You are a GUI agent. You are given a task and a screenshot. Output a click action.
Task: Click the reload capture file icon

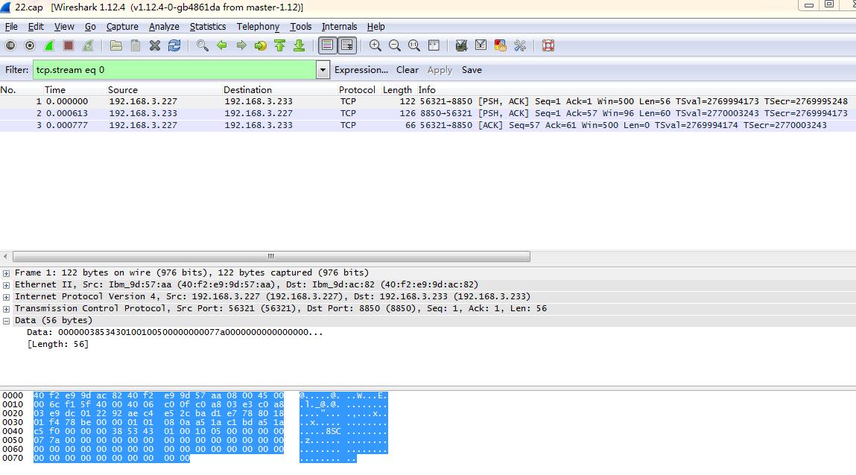174,45
